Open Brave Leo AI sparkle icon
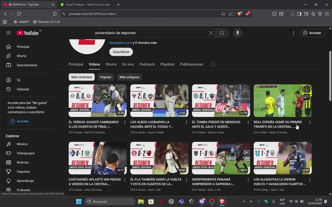 tap(313, 14)
